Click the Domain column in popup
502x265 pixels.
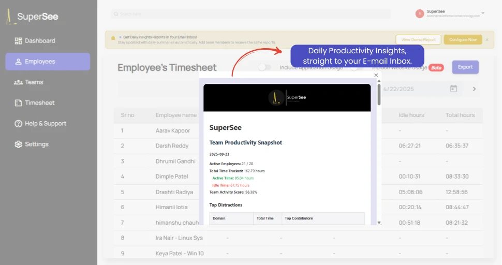click(219, 218)
